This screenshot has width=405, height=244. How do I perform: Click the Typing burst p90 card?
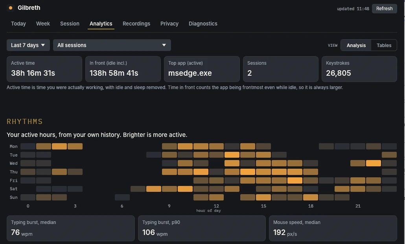click(202, 228)
